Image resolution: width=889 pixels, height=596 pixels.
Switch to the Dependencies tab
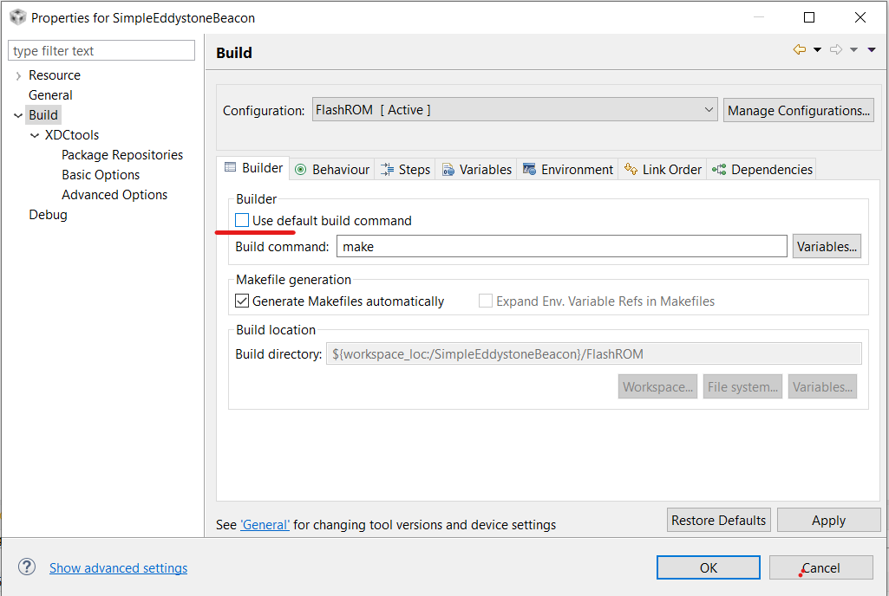pyautogui.click(x=762, y=170)
